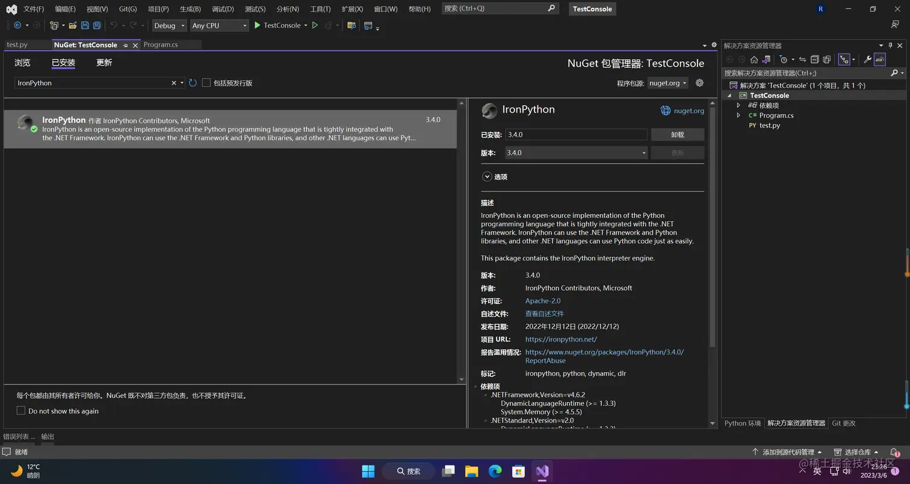
Task: Click the Redo toolbar icon
Action: tap(133, 25)
